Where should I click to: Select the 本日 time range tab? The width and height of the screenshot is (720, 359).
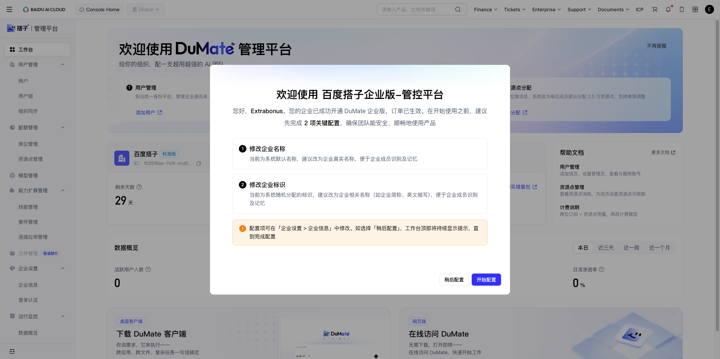(x=583, y=248)
